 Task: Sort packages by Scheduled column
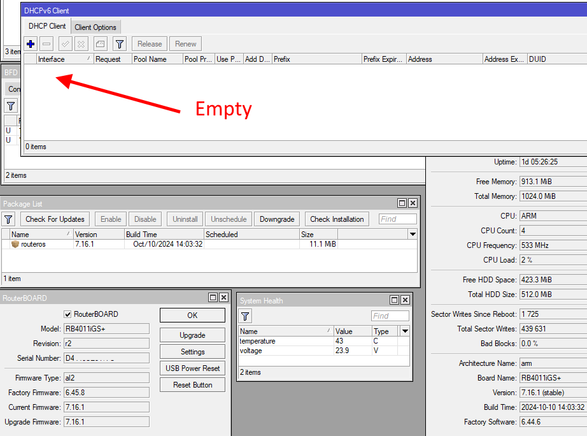click(x=251, y=235)
